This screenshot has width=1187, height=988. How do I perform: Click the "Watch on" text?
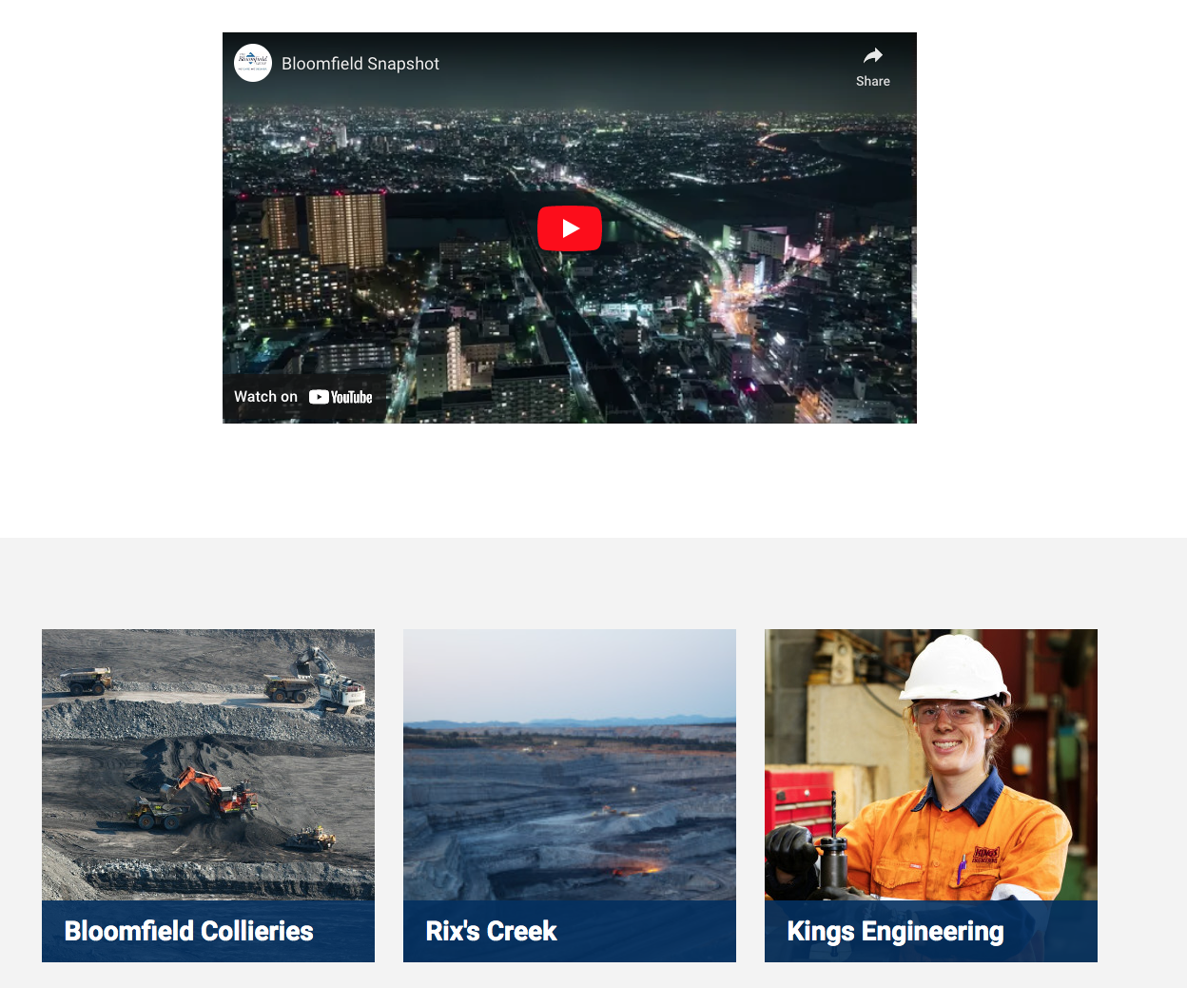coord(265,397)
